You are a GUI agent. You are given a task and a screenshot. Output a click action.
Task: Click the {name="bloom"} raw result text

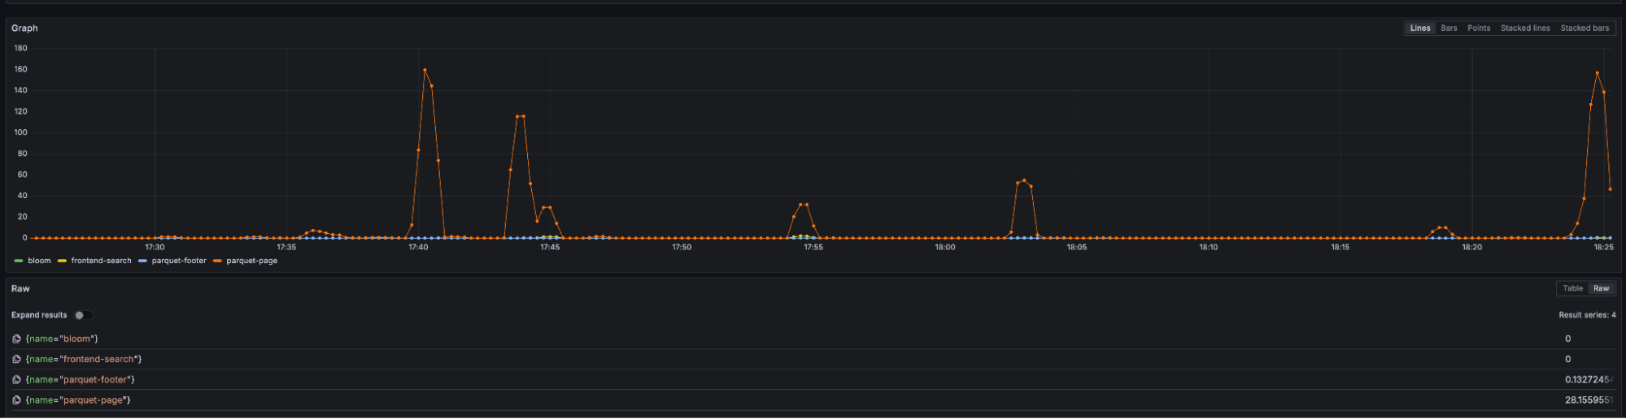tap(62, 339)
